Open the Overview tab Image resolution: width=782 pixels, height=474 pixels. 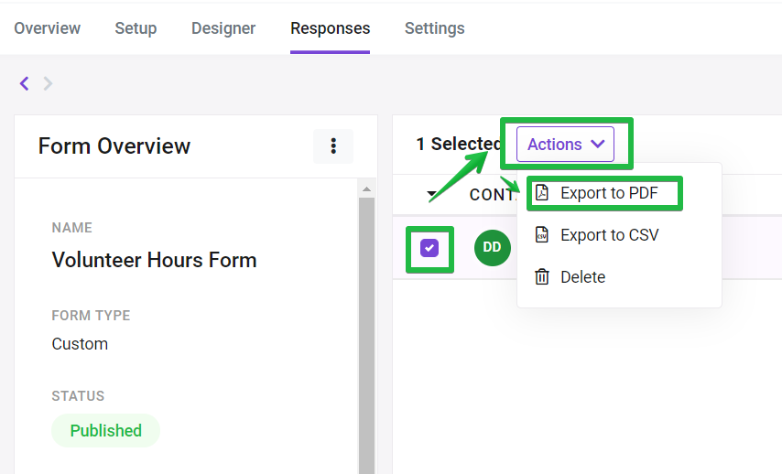(x=47, y=28)
